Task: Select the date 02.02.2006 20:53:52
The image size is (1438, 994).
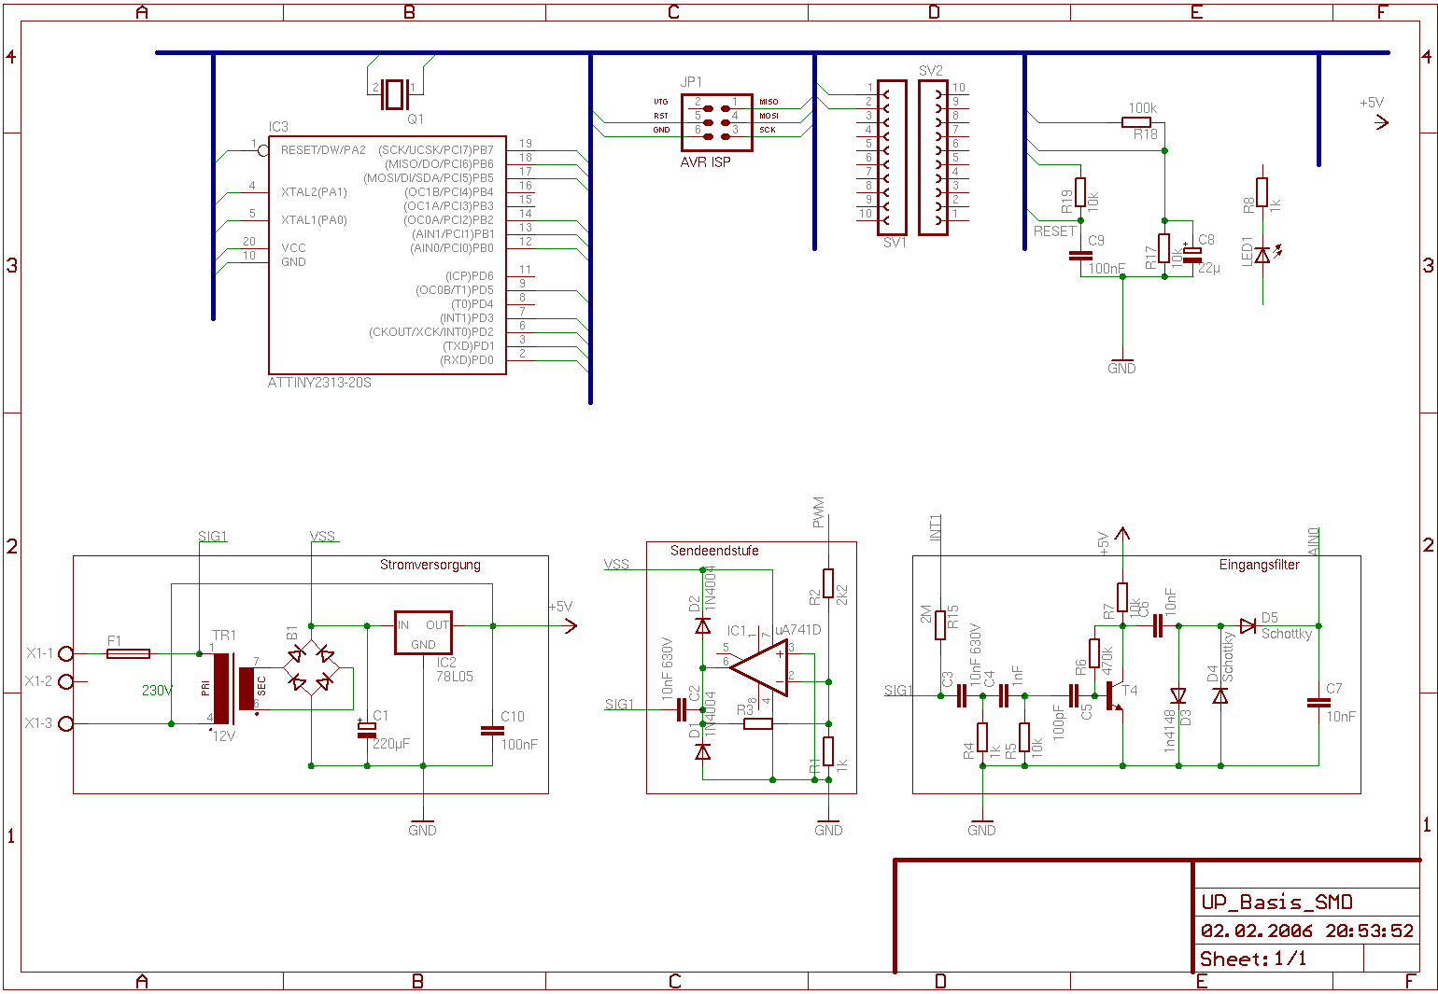Action: pos(1307,931)
